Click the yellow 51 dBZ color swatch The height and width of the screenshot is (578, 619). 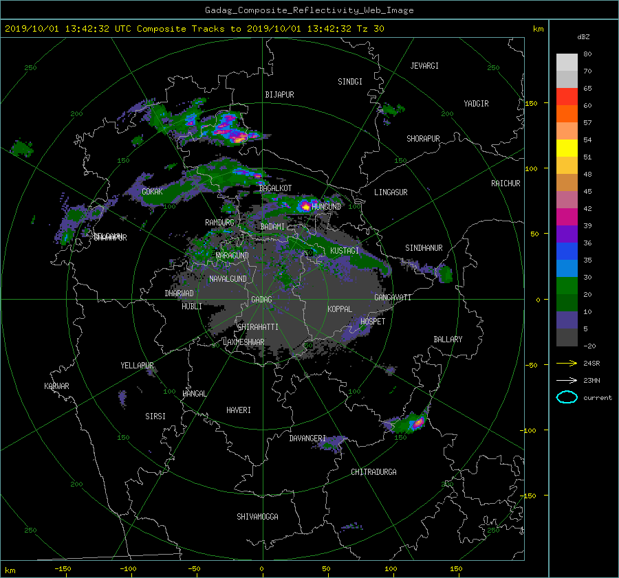pos(567,148)
